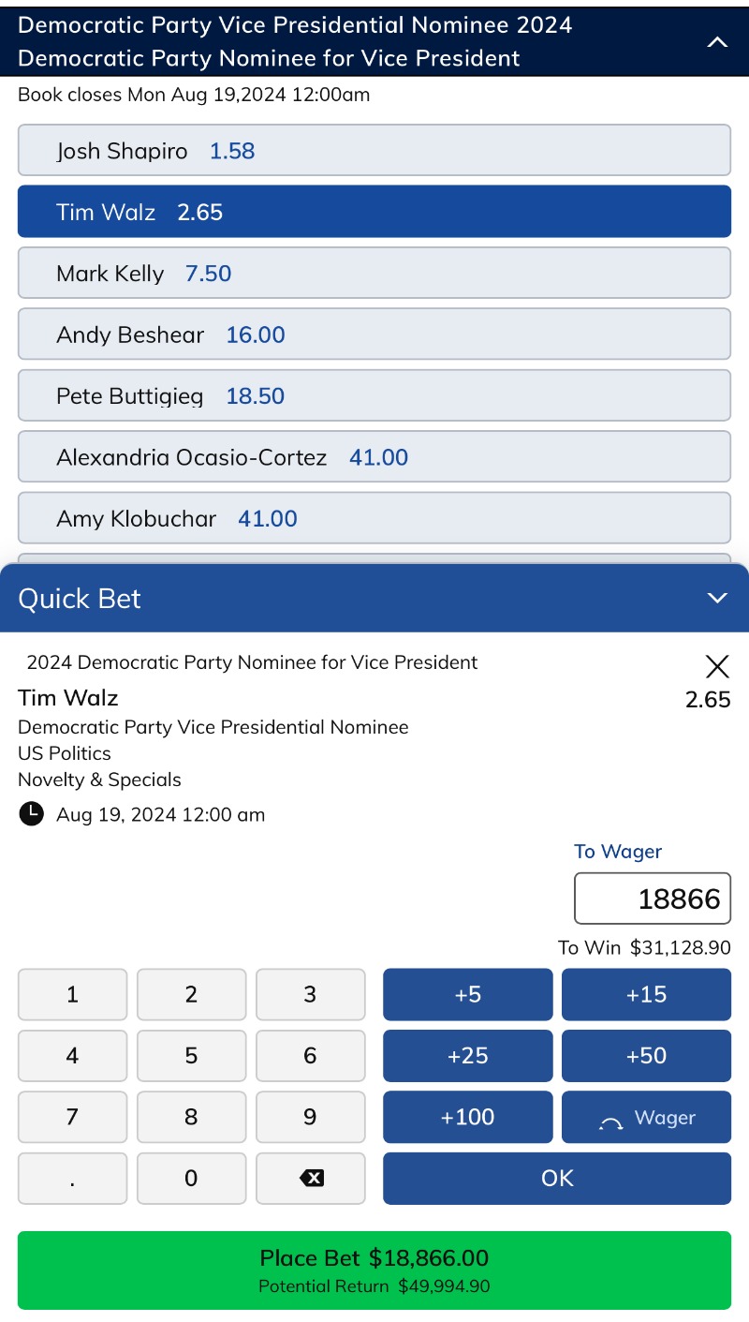
Task: Remove the Tim Walz bet with X
Action: point(717,666)
